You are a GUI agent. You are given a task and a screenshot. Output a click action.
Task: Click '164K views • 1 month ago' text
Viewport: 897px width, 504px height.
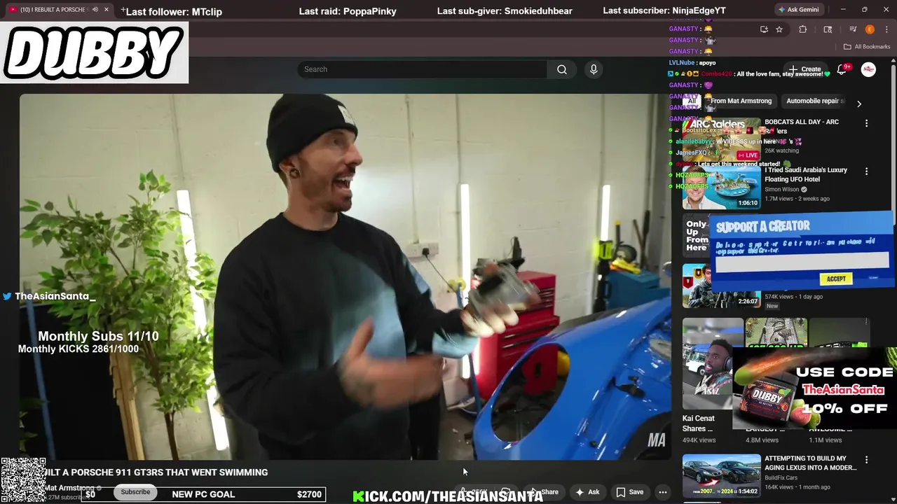(x=797, y=487)
